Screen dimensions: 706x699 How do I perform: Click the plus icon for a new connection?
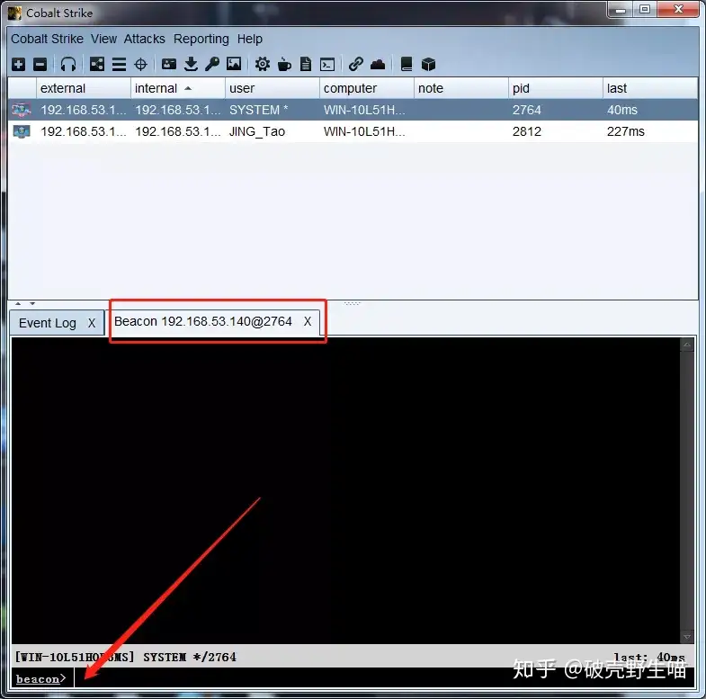(19, 65)
